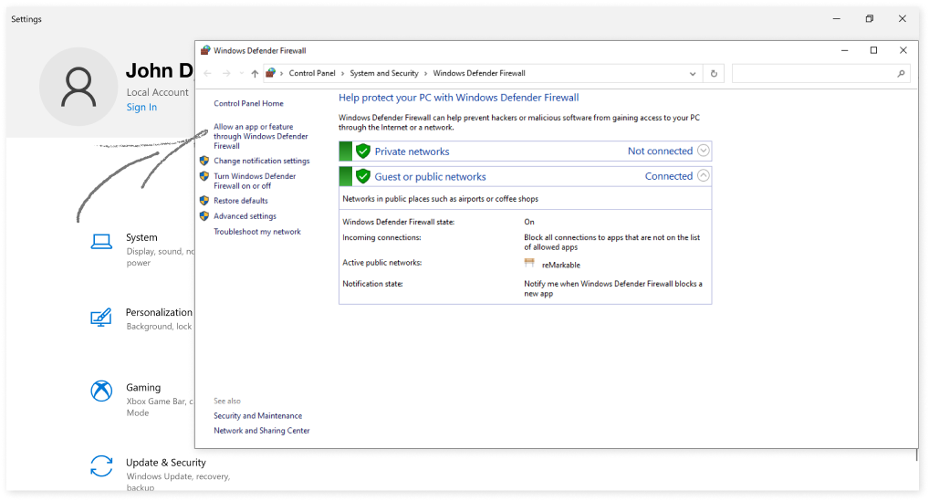Click the Xbox Gaming icon
The image size is (929, 501).
[101, 391]
